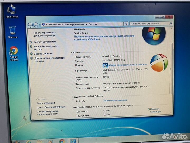The height and width of the screenshot is (143, 190).
Task: Open 'Диспетчер устройств' link
Action: tap(45, 42)
